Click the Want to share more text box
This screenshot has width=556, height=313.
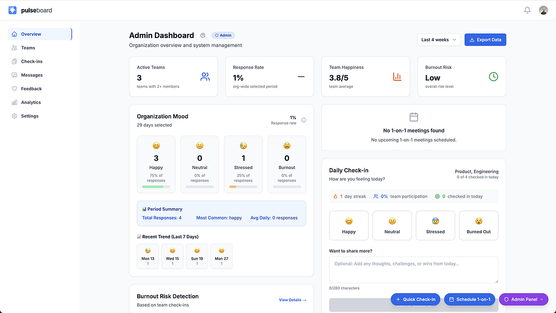click(x=414, y=270)
